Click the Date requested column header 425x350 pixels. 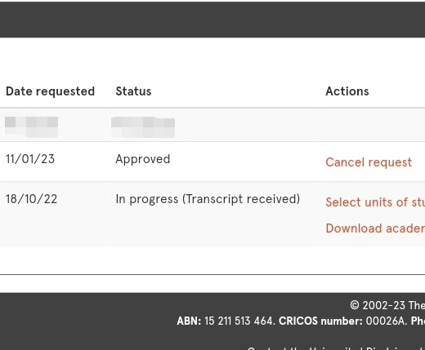(50, 91)
